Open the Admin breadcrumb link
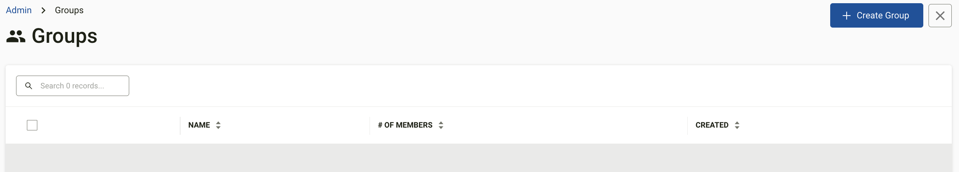This screenshot has height=172, width=959. point(18,10)
